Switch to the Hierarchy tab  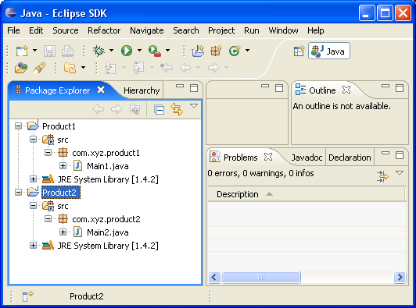click(x=142, y=90)
